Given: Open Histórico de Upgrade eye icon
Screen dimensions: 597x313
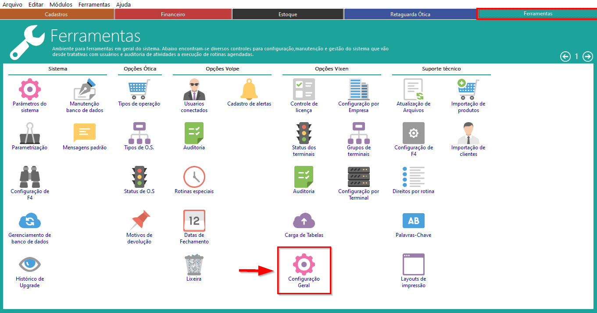Looking at the screenshot, I should point(30,264).
